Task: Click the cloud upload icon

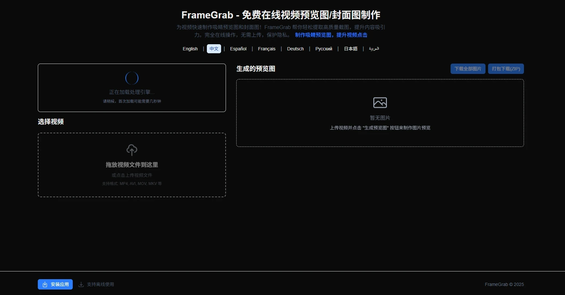Action: click(132, 150)
